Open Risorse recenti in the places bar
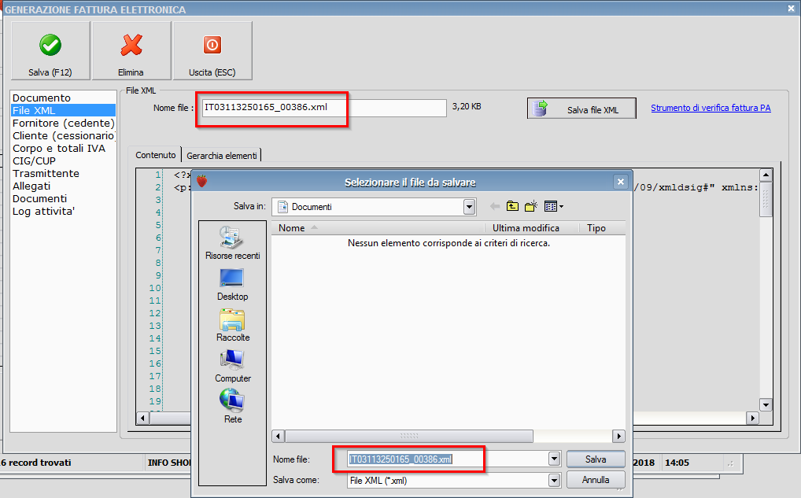This screenshot has width=801, height=498. [232, 243]
